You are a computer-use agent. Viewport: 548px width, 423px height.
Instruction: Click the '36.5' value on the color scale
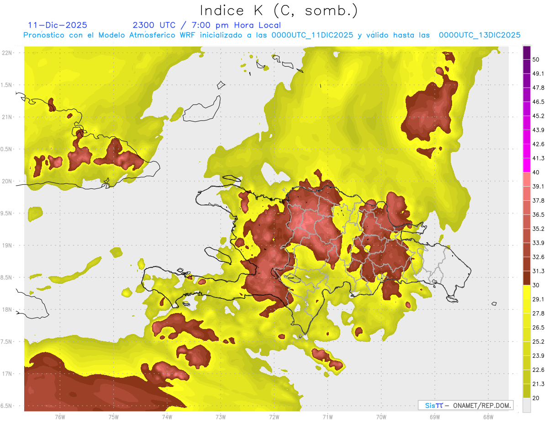coord(538,214)
